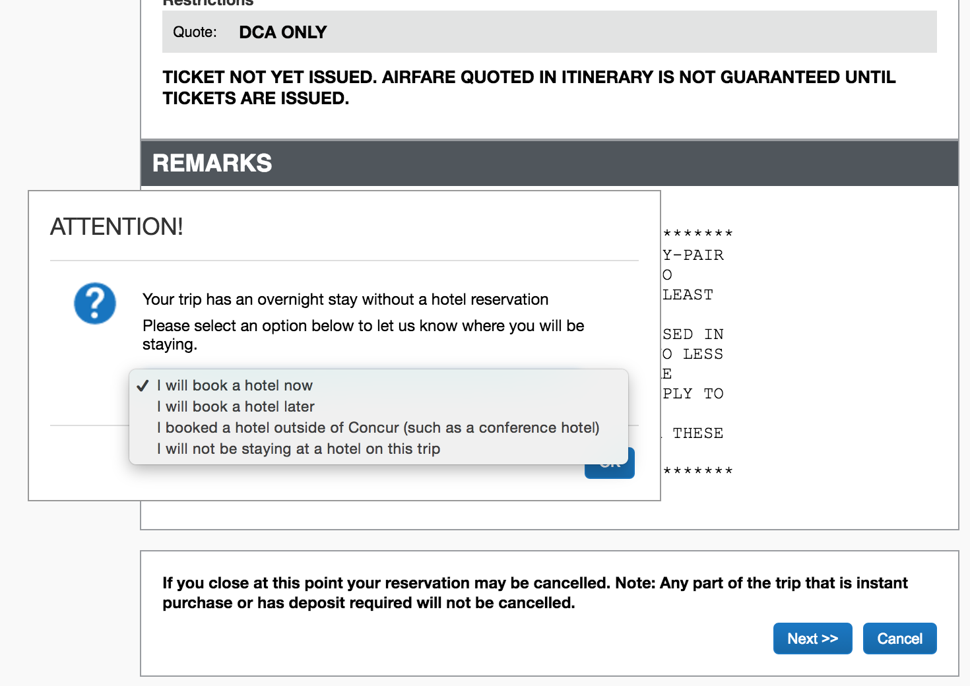Click the checkmark beside the selected option

pos(143,386)
